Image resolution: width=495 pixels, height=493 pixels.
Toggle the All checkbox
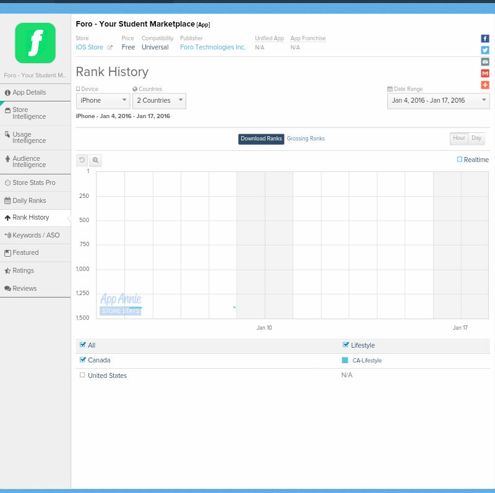coord(83,345)
